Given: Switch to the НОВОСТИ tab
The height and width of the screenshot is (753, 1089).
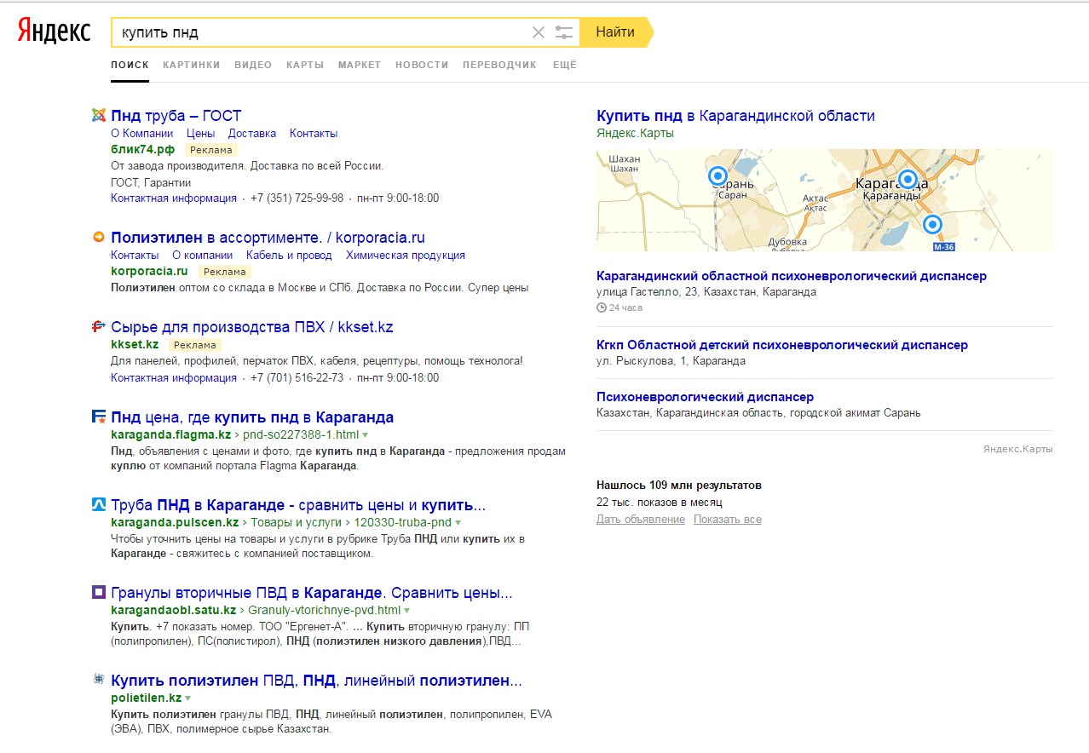Looking at the screenshot, I should coord(421,65).
